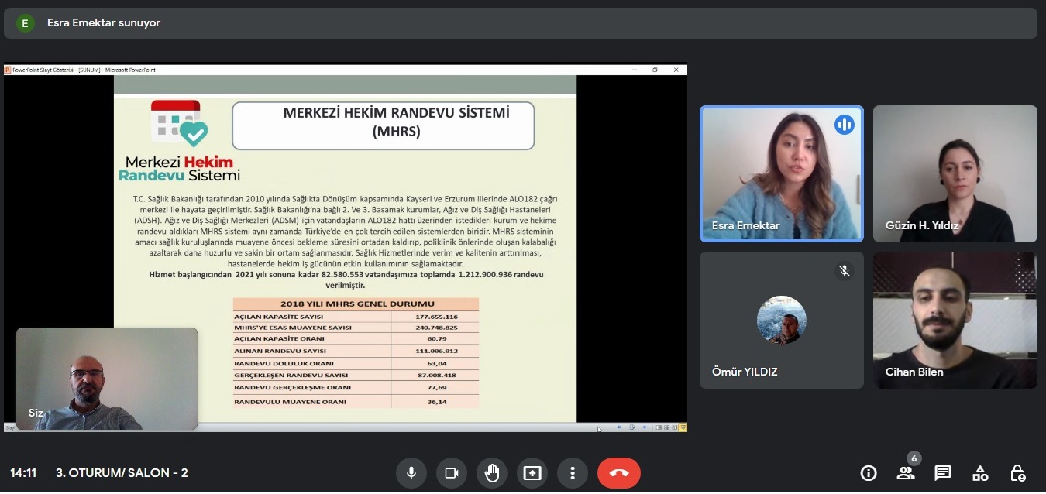This screenshot has width=1046, height=494.
Task: Mute your microphone in the call bar
Action: point(411,473)
